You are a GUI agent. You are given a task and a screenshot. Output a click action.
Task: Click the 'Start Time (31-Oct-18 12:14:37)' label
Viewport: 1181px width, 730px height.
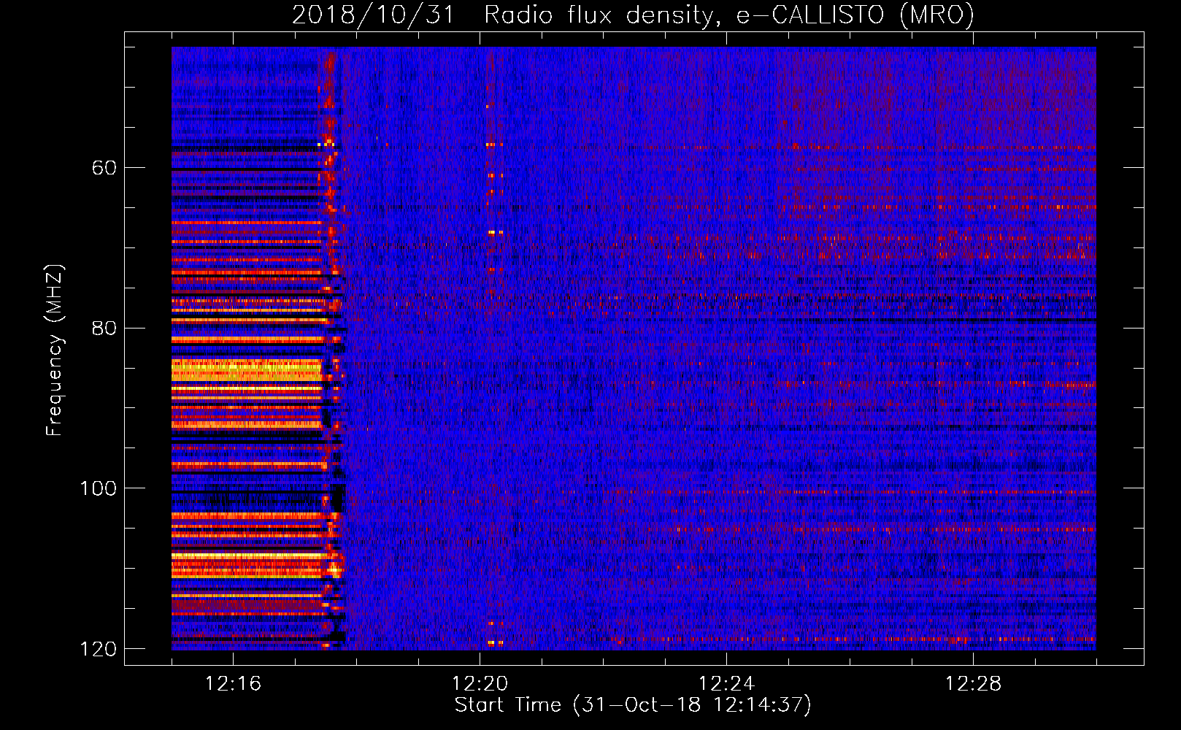pyautogui.click(x=633, y=705)
